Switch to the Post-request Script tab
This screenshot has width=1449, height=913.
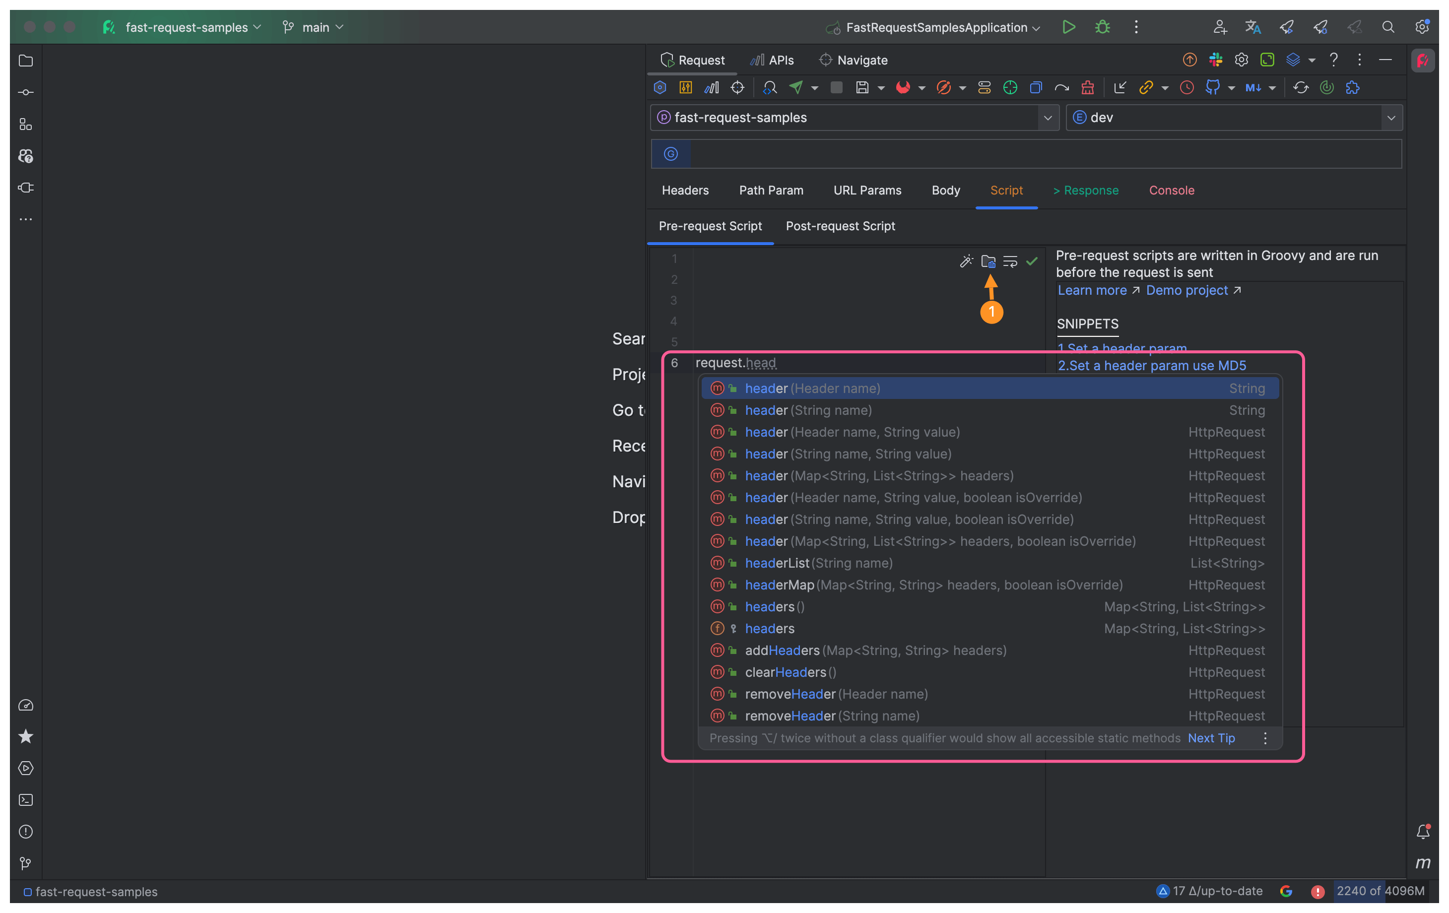click(x=840, y=226)
